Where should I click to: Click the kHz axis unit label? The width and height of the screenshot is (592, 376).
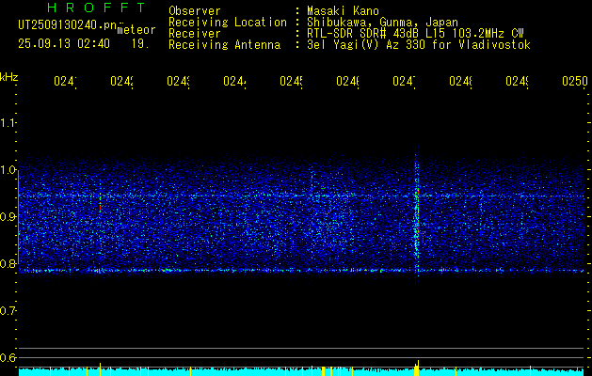point(9,77)
